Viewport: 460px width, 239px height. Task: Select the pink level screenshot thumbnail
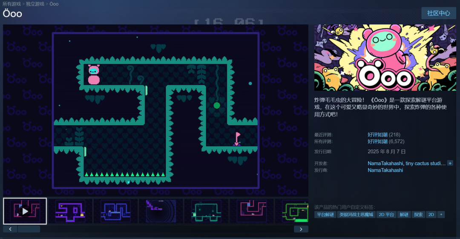251,211
